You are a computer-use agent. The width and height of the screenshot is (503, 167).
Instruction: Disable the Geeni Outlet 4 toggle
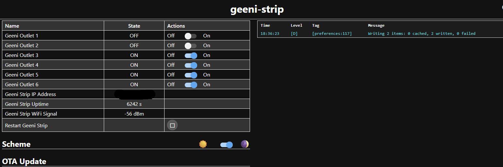pos(191,65)
